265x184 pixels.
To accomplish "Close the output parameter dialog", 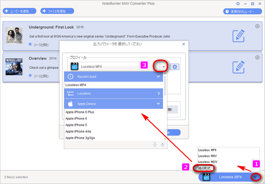I will 184,44.
